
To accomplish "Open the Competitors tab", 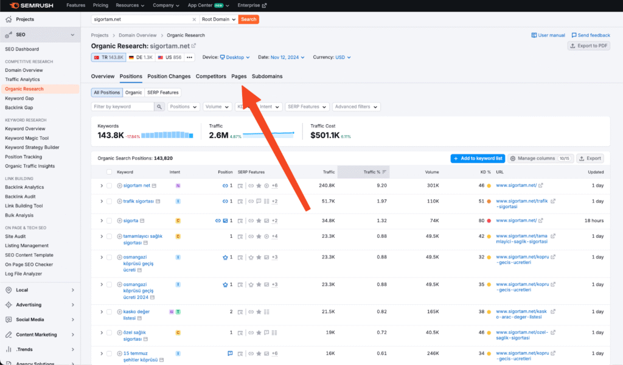I will tap(211, 77).
